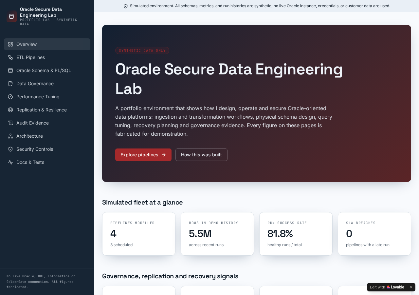
Task: Dismiss the Edit with Lovable badge
Action: point(411,287)
